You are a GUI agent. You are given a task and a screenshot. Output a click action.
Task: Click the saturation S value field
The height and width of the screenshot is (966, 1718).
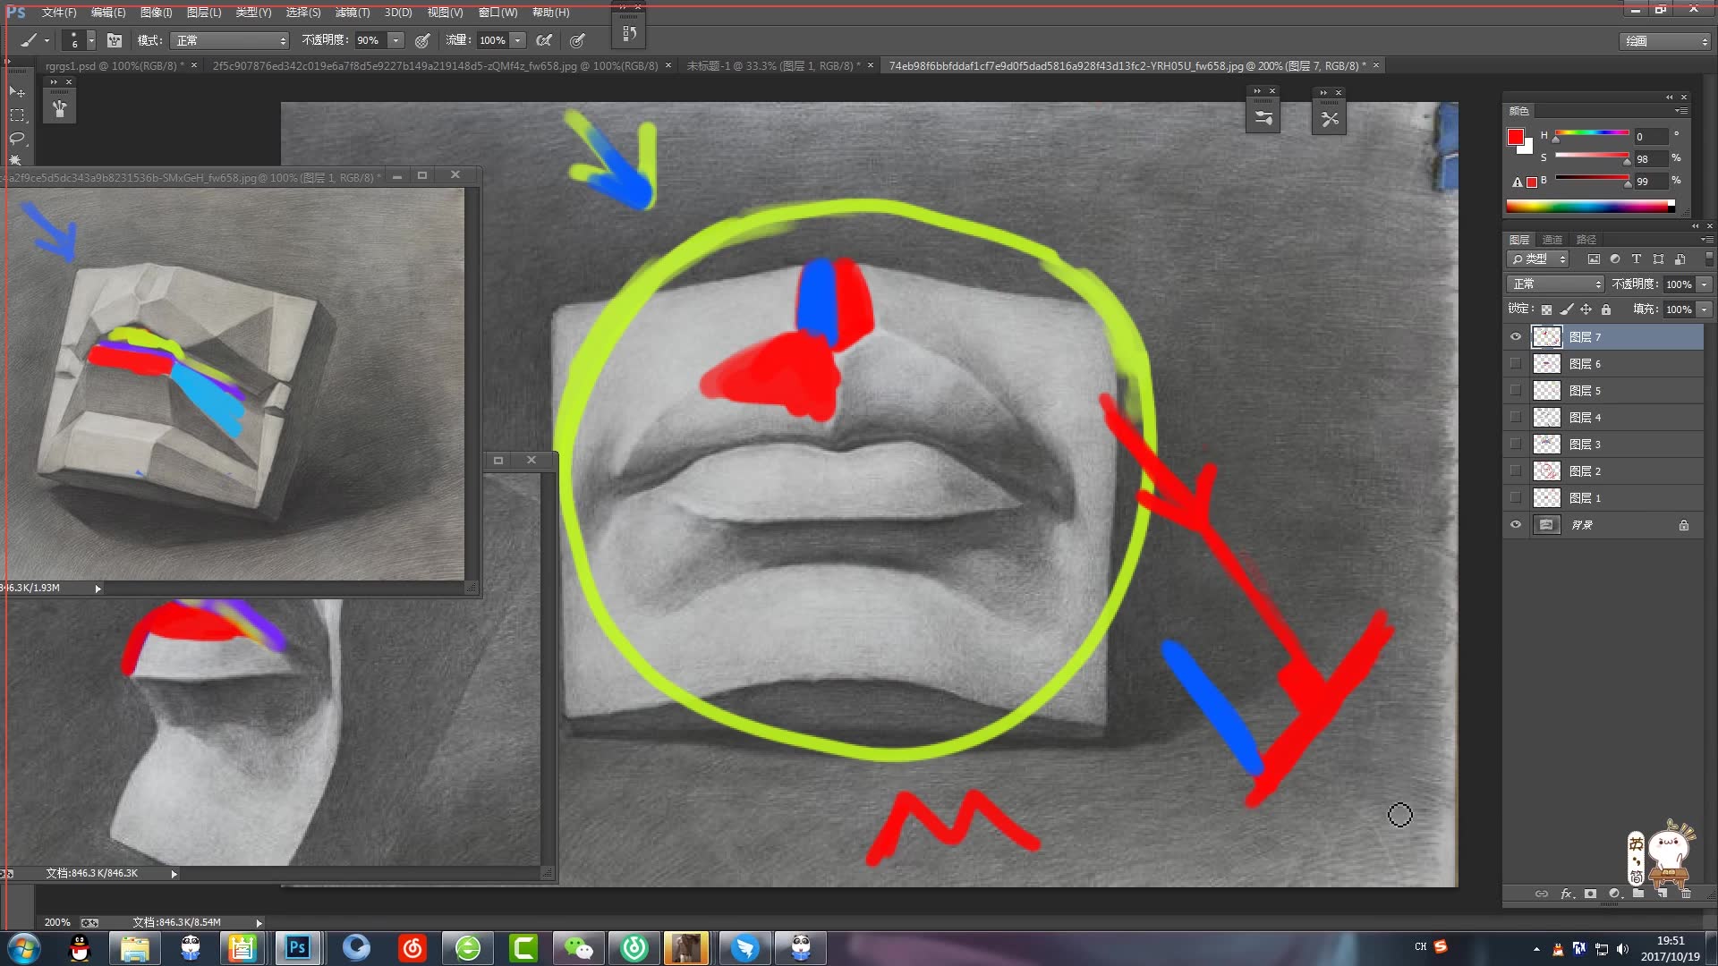pyautogui.click(x=1650, y=159)
